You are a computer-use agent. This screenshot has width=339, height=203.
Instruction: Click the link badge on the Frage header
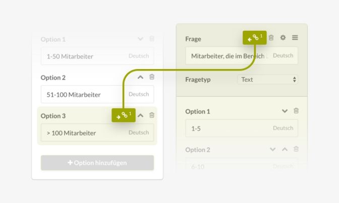254,38
